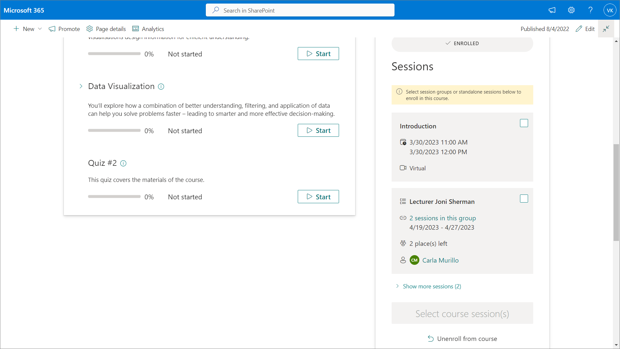The image size is (620, 349).
Task: Click the search magnifier icon
Action: [x=216, y=10]
